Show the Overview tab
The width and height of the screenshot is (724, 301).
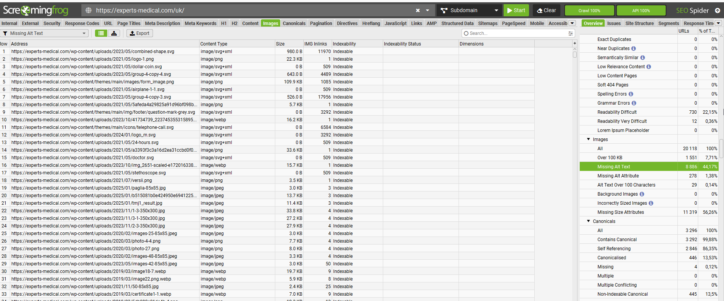pos(593,24)
